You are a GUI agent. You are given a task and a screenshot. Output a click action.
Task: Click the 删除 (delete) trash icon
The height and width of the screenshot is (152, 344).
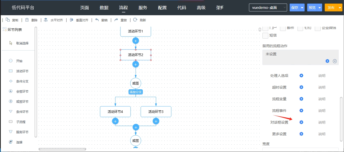pos(27,20)
